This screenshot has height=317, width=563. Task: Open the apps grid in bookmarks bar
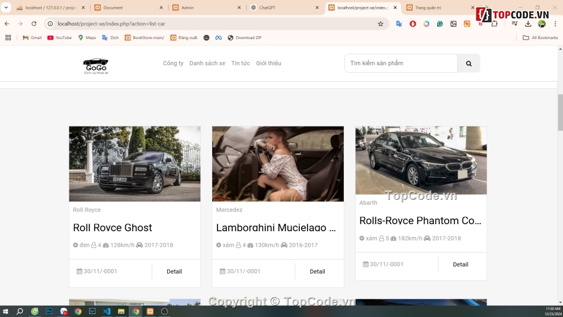pyautogui.click(x=8, y=38)
